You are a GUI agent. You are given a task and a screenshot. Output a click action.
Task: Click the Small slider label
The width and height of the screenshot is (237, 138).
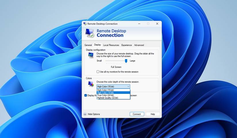(x=99, y=61)
